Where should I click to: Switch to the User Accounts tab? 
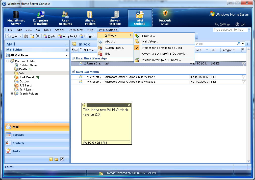65,18
